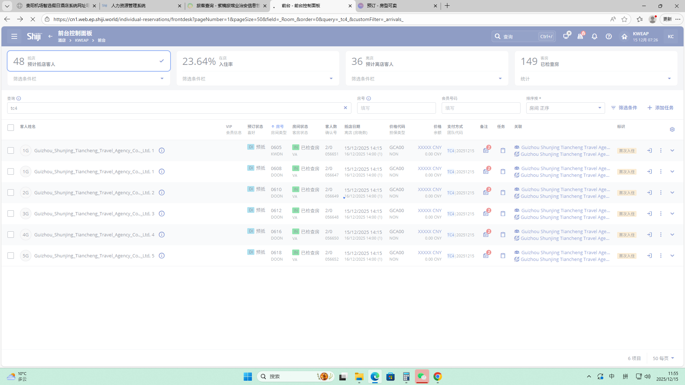Click the home icon in header
The height and width of the screenshot is (385, 685).
(x=624, y=36)
